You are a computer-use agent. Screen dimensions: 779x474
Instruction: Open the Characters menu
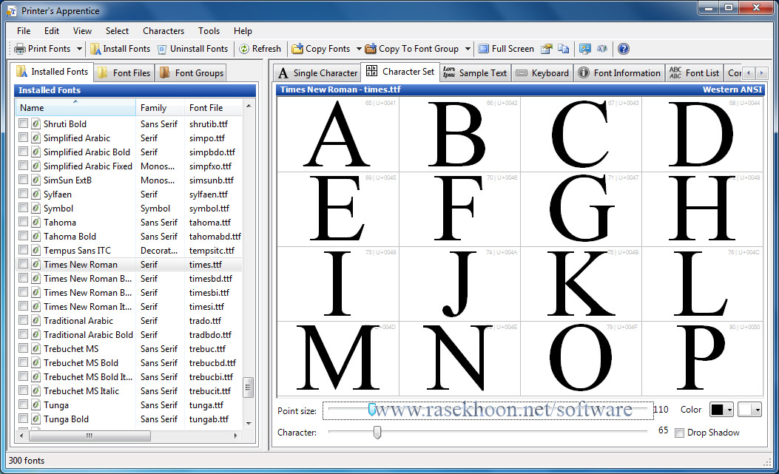[x=163, y=31]
